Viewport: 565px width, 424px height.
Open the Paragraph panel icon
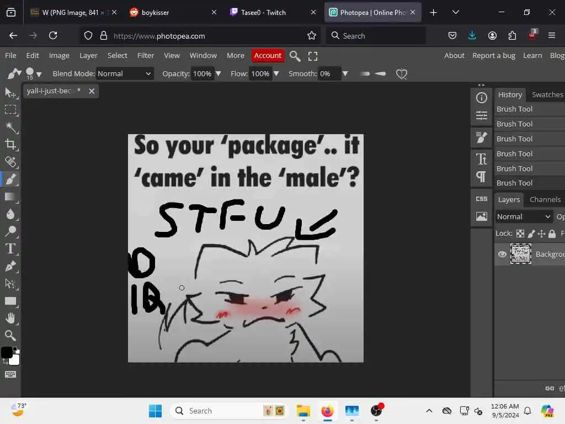481,177
